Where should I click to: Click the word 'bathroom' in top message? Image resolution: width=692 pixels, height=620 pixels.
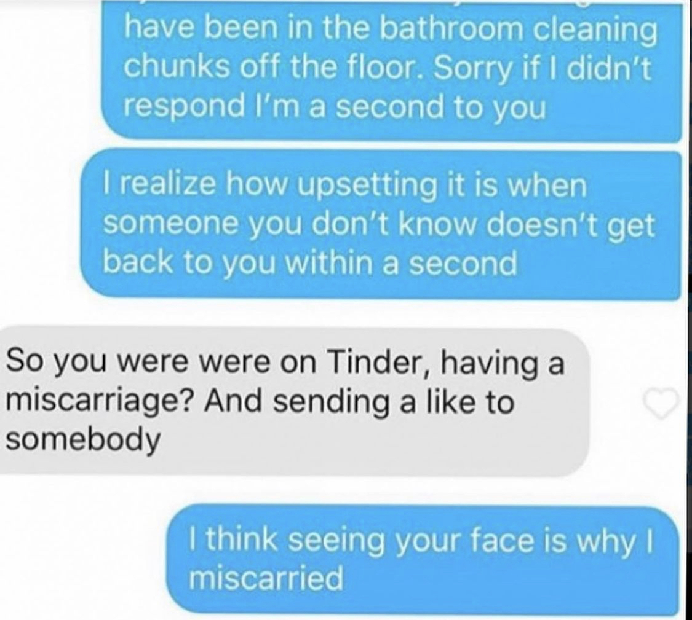451,31
